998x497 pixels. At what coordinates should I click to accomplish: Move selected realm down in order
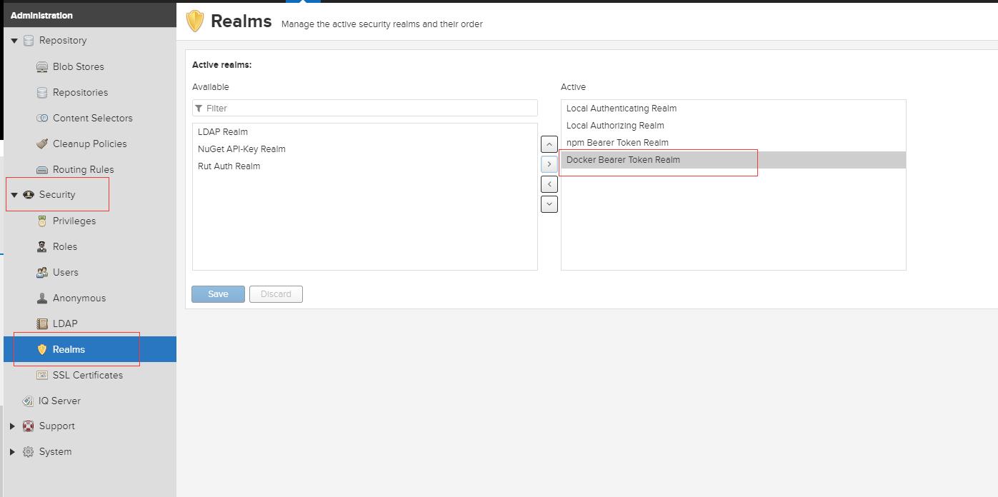[549, 204]
